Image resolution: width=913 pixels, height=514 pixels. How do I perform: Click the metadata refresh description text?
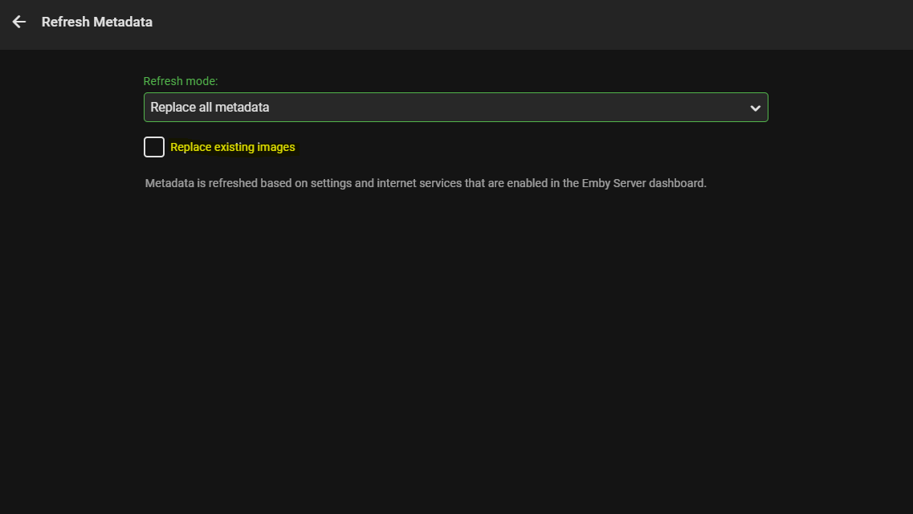[x=426, y=183]
